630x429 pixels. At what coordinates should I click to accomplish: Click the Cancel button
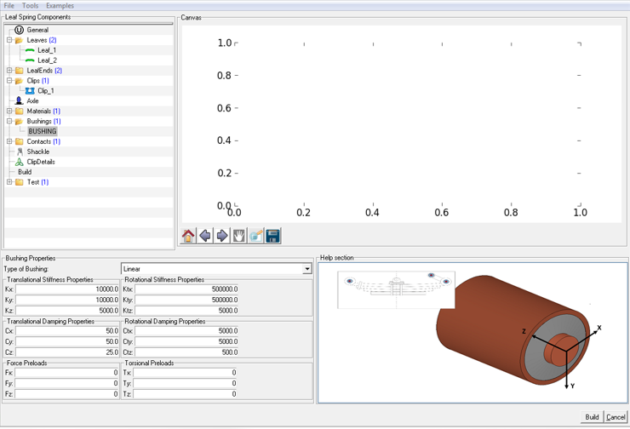pyautogui.click(x=616, y=417)
